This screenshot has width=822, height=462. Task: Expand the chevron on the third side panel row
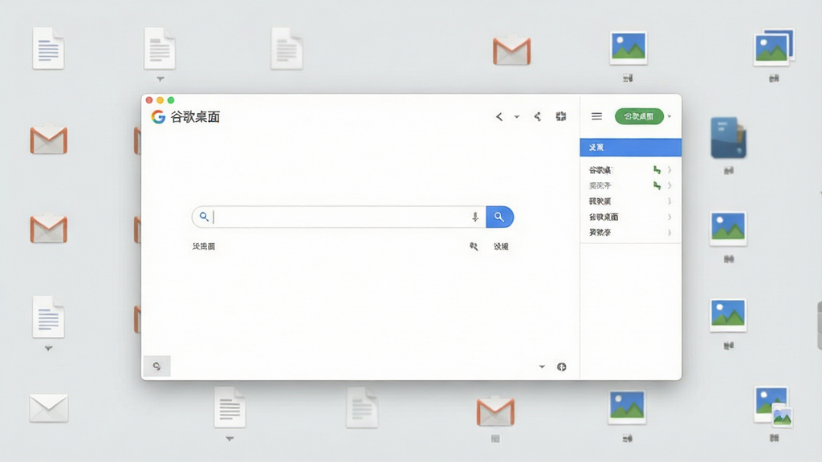click(x=669, y=201)
